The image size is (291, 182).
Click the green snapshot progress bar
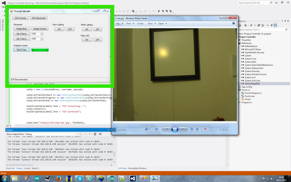pos(40,50)
